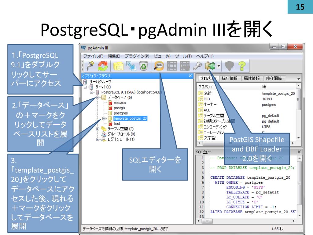Open the SQL query editor icon
Image resolution: width=313 pixels, height=235 pixels.
(159, 66)
